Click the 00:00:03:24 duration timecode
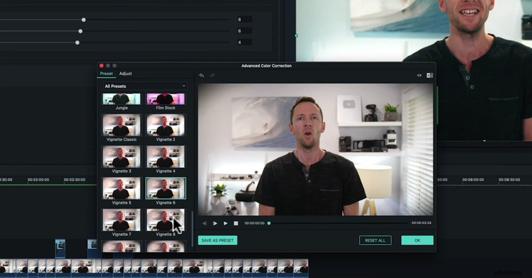The width and height of the screenshot is (532, 278). [x=421, y=223]
